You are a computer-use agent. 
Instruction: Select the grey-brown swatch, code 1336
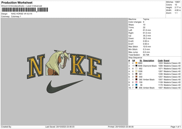click(136, 74)
